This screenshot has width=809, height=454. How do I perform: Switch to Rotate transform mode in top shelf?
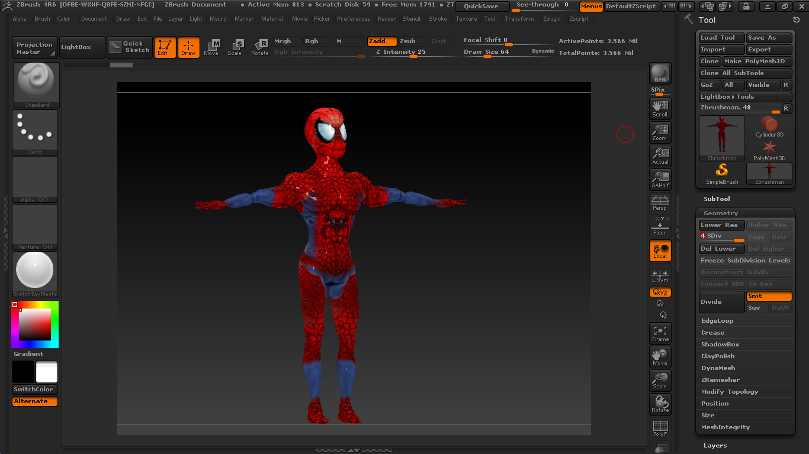pos(259,47)
